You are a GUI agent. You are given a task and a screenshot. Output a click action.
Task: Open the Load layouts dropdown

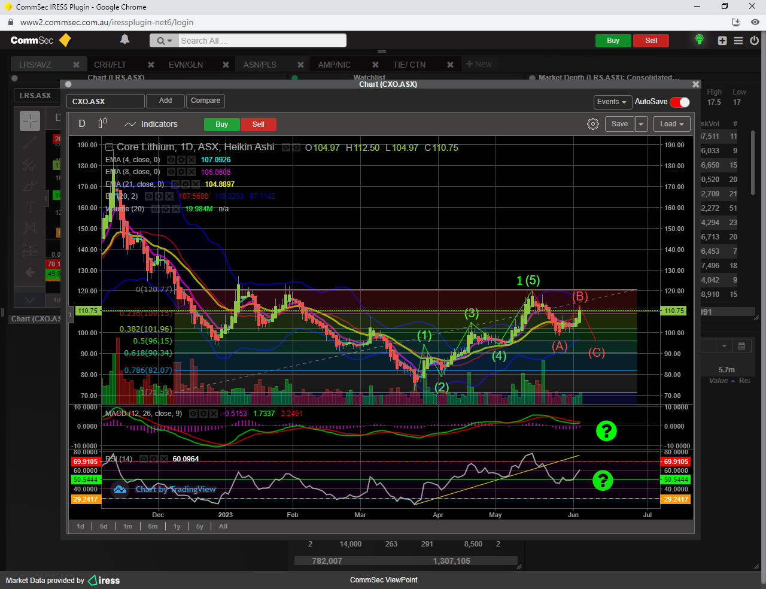671,124
